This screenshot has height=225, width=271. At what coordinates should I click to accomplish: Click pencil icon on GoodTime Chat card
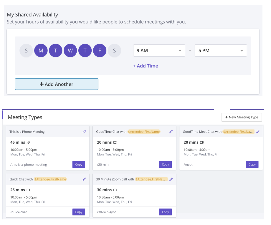point(171,132)
